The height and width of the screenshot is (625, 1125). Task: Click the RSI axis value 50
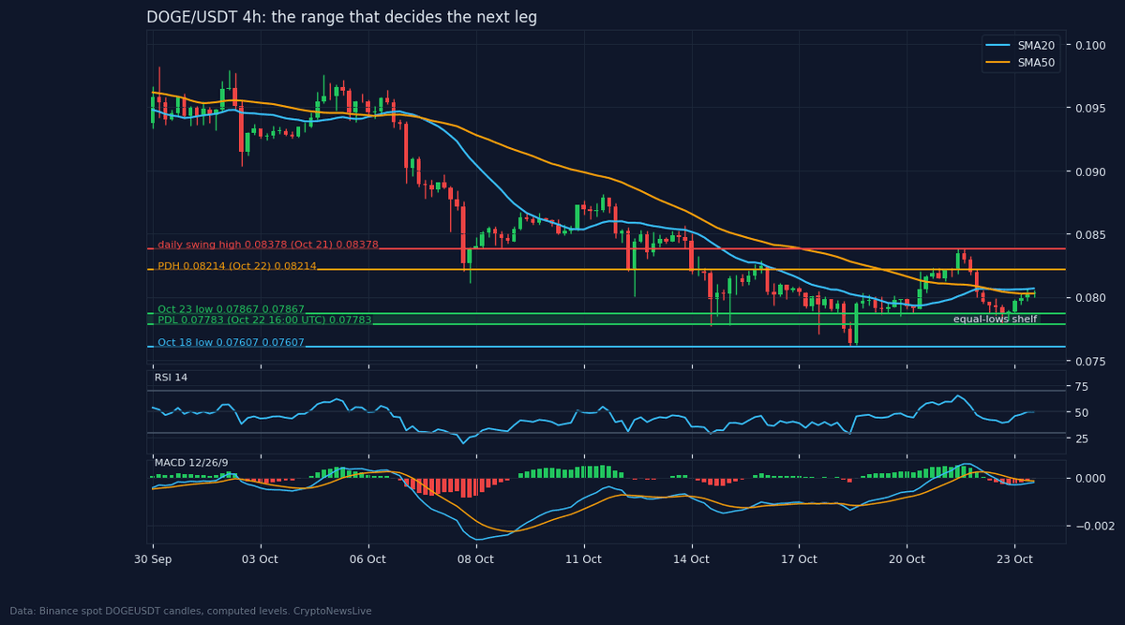[1082, 413]
